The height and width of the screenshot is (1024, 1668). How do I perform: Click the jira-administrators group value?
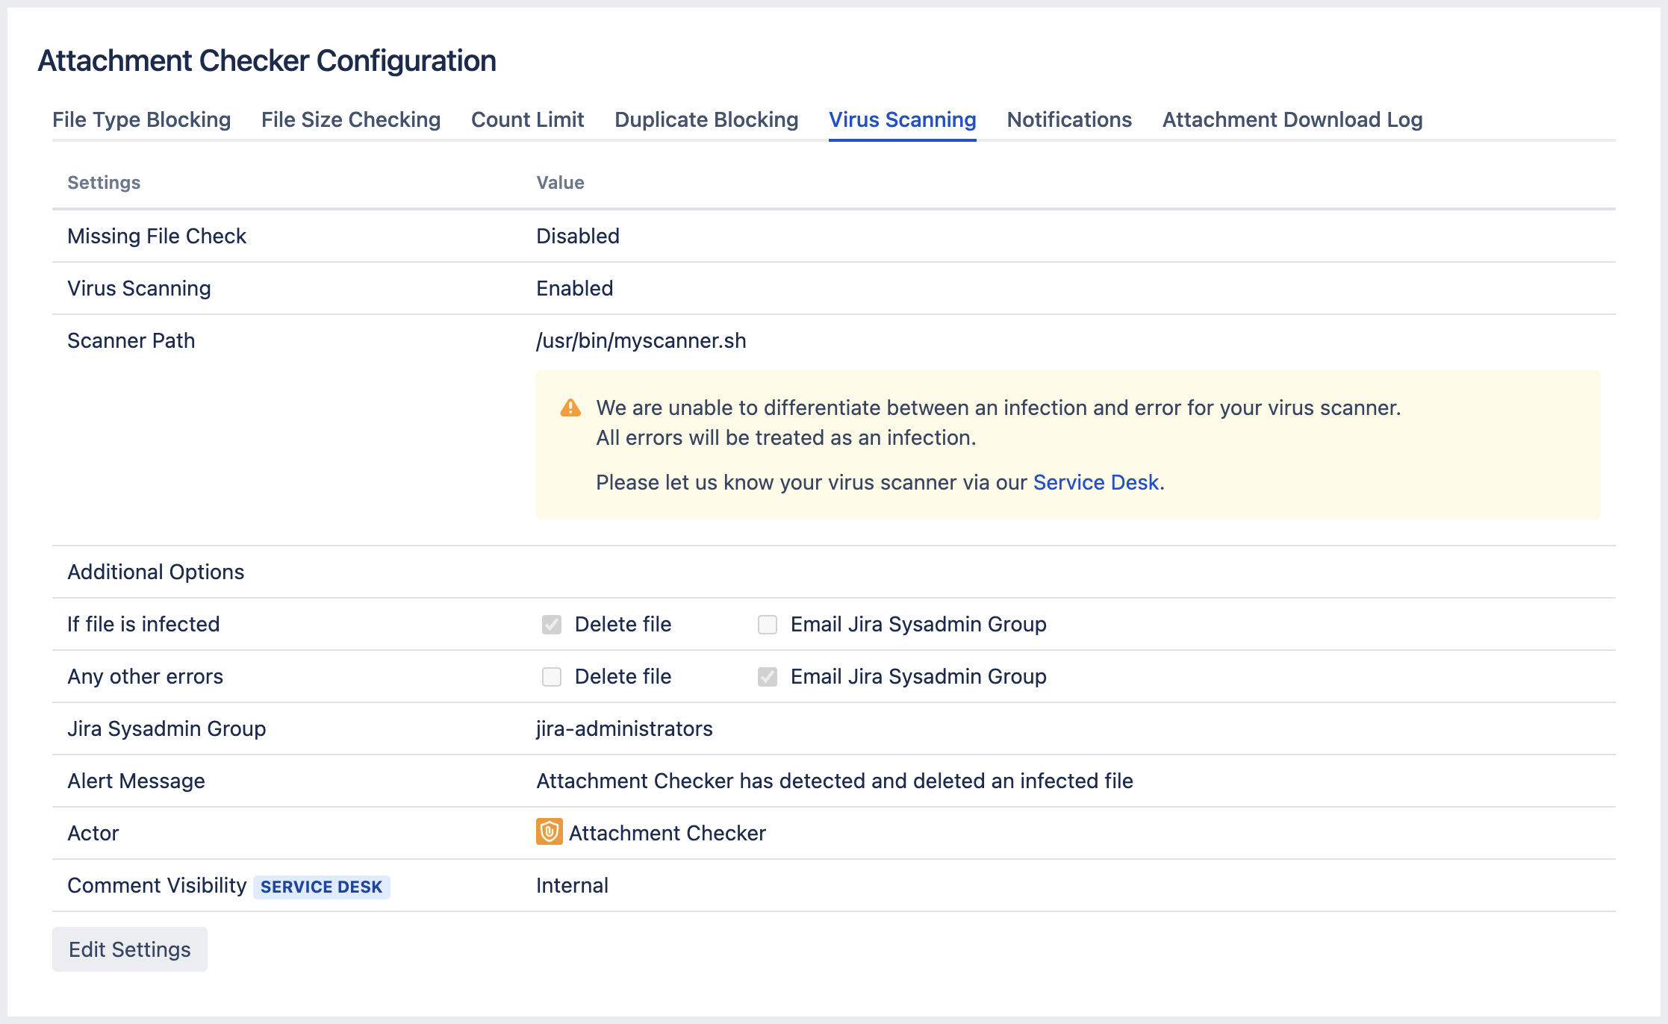[x=624, y=728]
